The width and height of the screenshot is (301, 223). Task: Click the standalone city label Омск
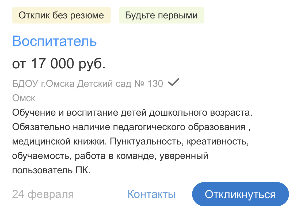click(24, 98)
